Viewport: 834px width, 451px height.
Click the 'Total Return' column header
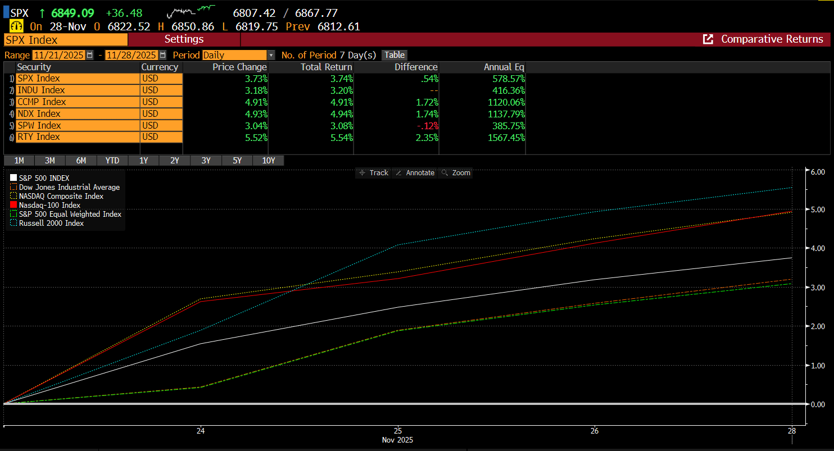[325, 67]
